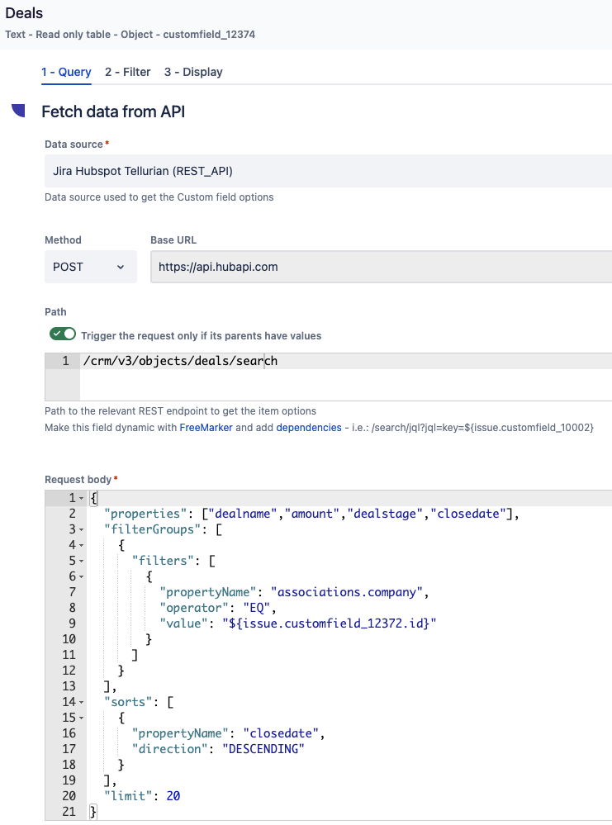The width and height of the screenshot is (612, 825).
Task: Click the "${issue.customfield_12372.id}" value
Action: pyautogui.click(x=330, y=623)
